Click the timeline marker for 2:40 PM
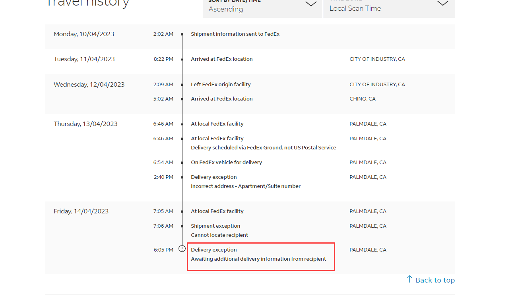The image size is (516, 302). (x=182, y=177)
